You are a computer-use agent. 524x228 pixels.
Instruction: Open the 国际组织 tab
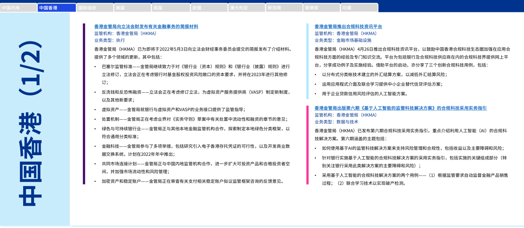(95, 8)
